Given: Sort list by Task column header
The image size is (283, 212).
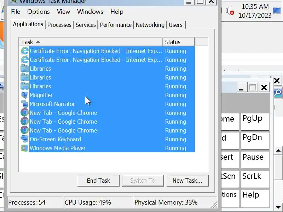Looking at the screenshot, I should point(91,42).
